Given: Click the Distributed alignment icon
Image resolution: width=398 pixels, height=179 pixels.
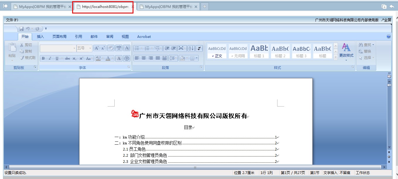Looking at the screenshot, I should 165,58.
